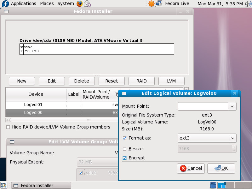This screenshot has width=252, height=189.
Task: Select the LogVol01 row
Action: 62,105
